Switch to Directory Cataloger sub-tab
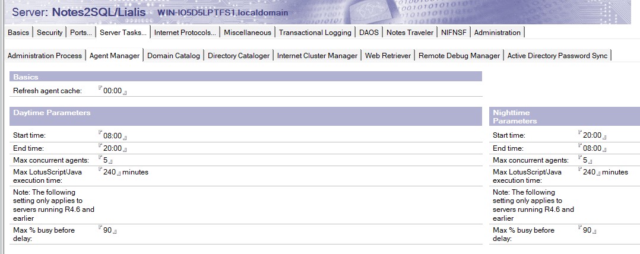 point(238,56)
